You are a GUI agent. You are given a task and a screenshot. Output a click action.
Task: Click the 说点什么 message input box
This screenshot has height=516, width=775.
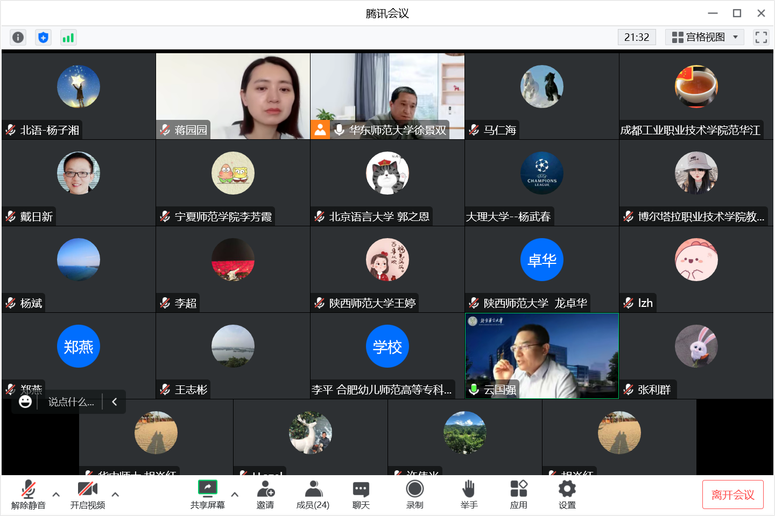pos(71,402)
